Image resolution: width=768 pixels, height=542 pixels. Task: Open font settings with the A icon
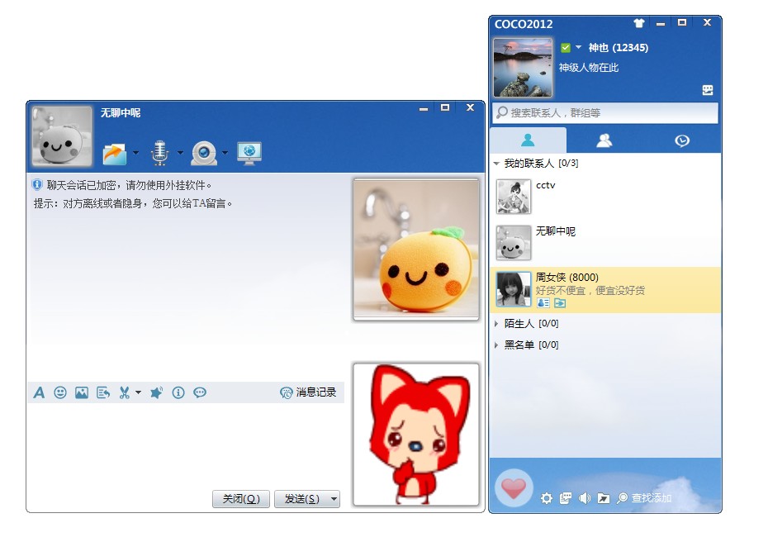(39, 392)
